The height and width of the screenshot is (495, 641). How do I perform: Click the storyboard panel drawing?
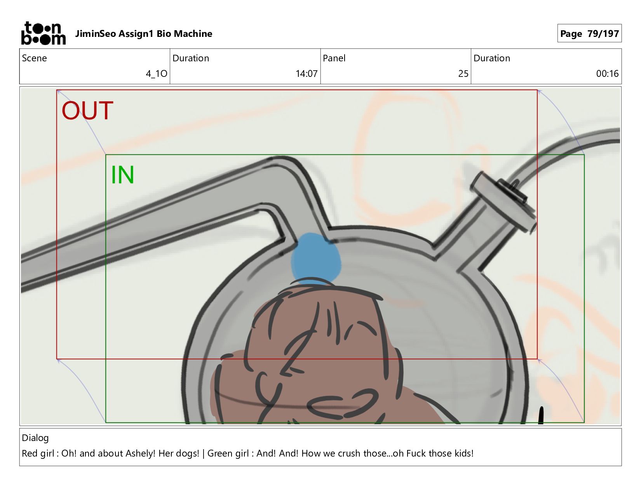pos(320,256)
